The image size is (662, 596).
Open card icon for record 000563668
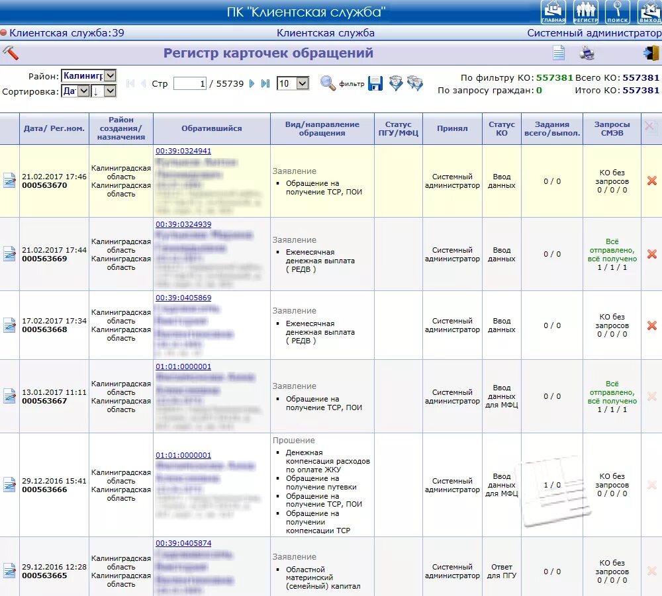(9, 325)
